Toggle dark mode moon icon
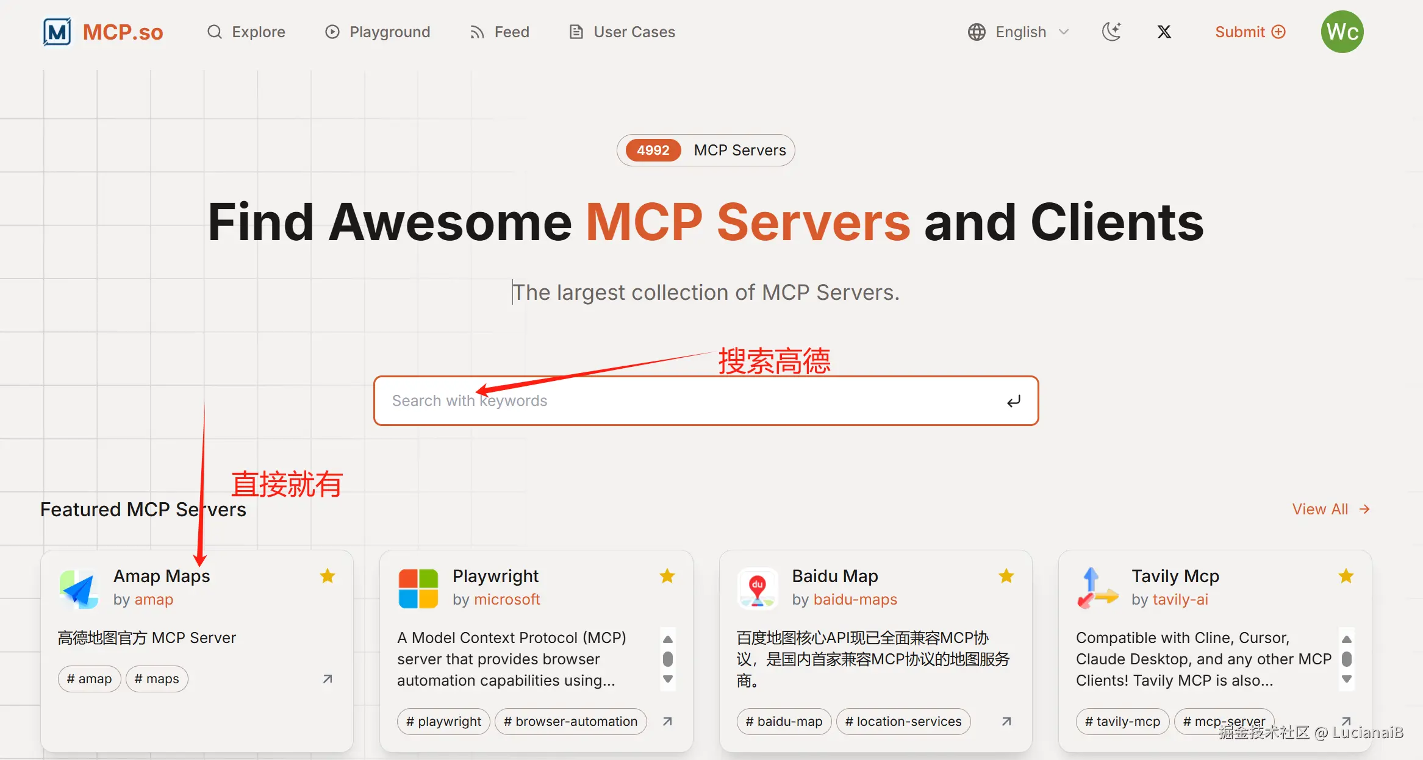 (1111, 32)
